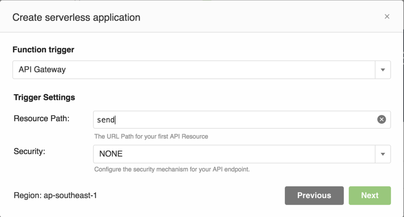404x217 pixels.
Task: Open the Security dropdown arrow
Action: pos(383,154)
